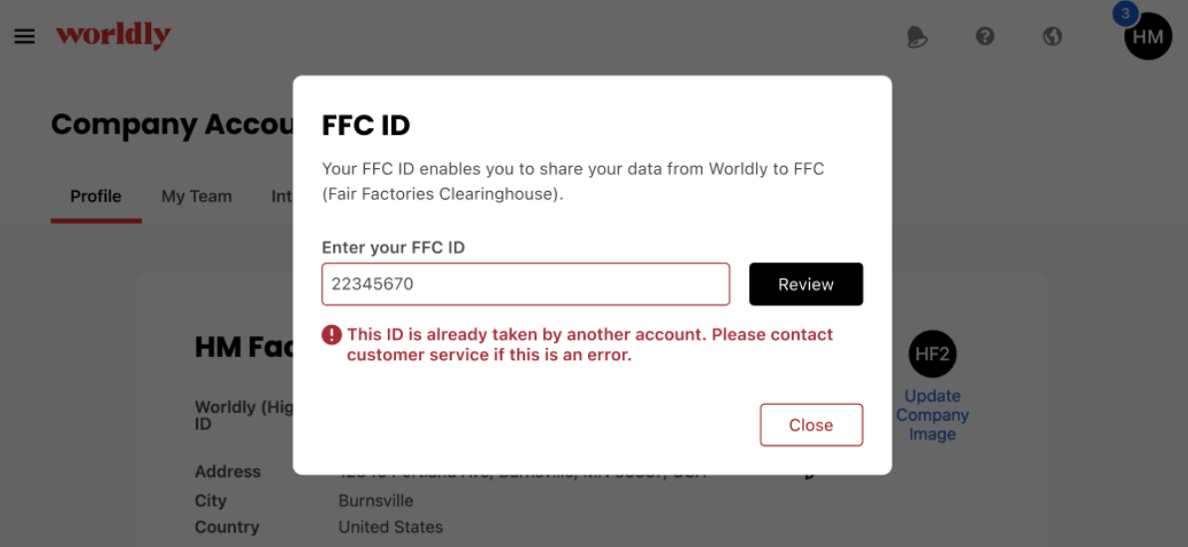Open the notifications bell
The width and height of the screenshot is (1188, 547).
coord(917,37)
